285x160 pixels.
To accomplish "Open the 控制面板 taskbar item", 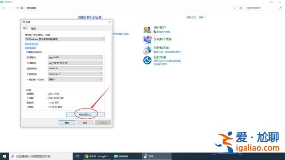I will point(127,156).
